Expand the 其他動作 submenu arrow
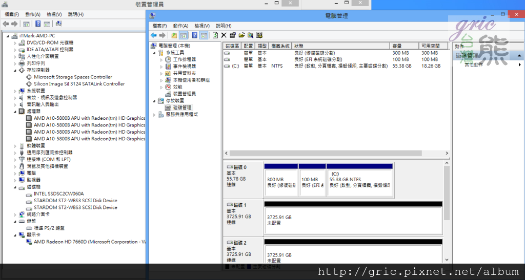The image size is (525, 280). pyautogui.click(x=520, y=65)
